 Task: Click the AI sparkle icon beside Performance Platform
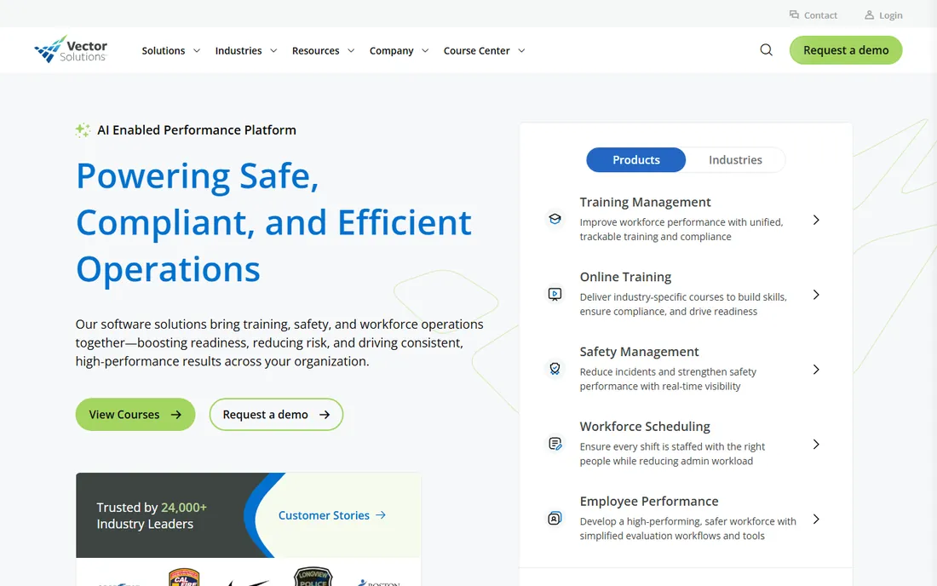(x=83, y=130)
